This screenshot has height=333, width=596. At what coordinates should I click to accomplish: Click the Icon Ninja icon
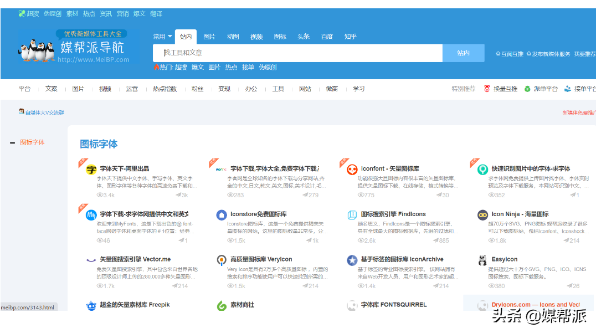pyautogui.click(x=482, y=215)
